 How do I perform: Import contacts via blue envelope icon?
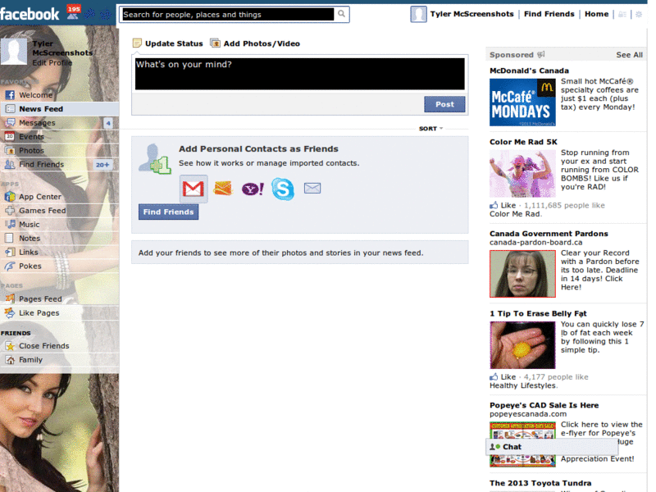(312, 189)
